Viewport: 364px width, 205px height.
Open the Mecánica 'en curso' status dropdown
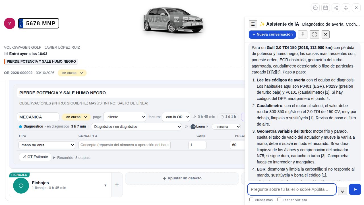76,117
